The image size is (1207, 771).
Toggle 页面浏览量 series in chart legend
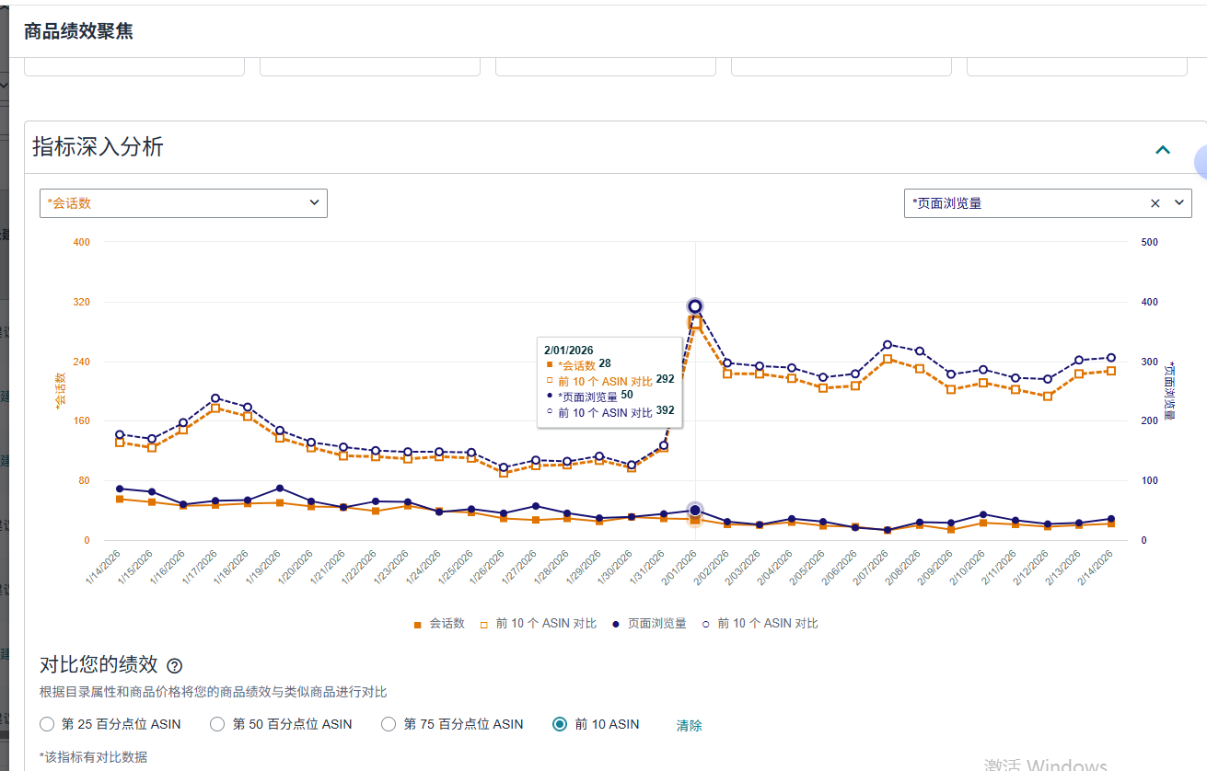pos(649,624)
